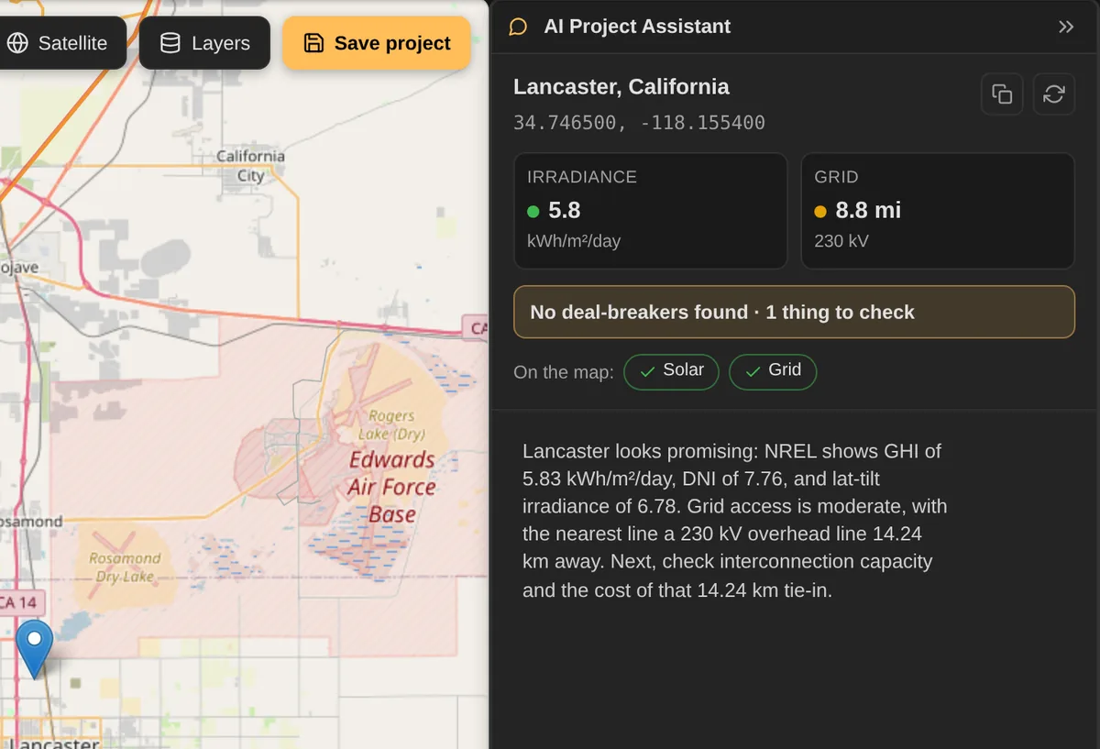Click the Lancaster, California heading
1100x749 pixels.
coord(621,87)
